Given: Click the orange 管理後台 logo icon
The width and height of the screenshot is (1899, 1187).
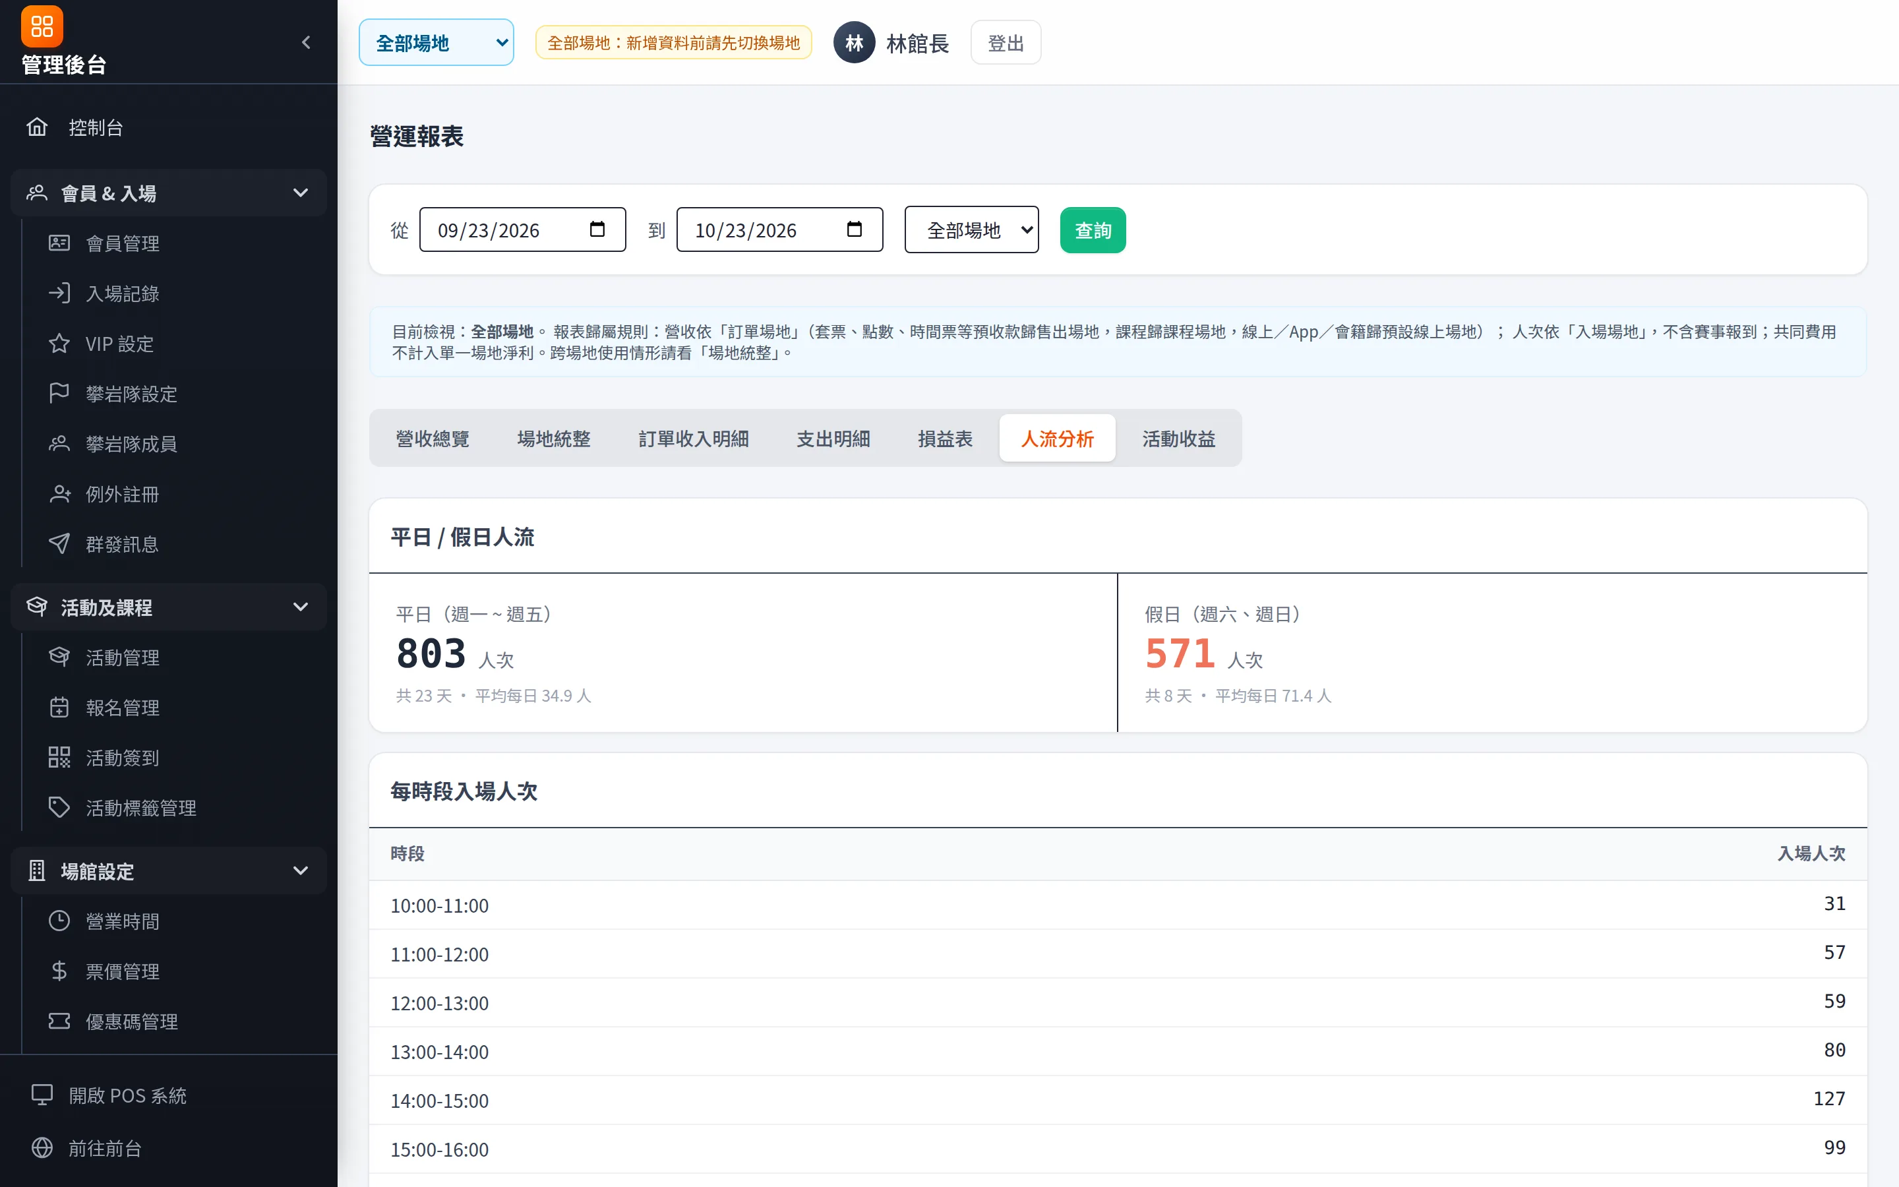Looking at the screenshot, I should [42, 26].
